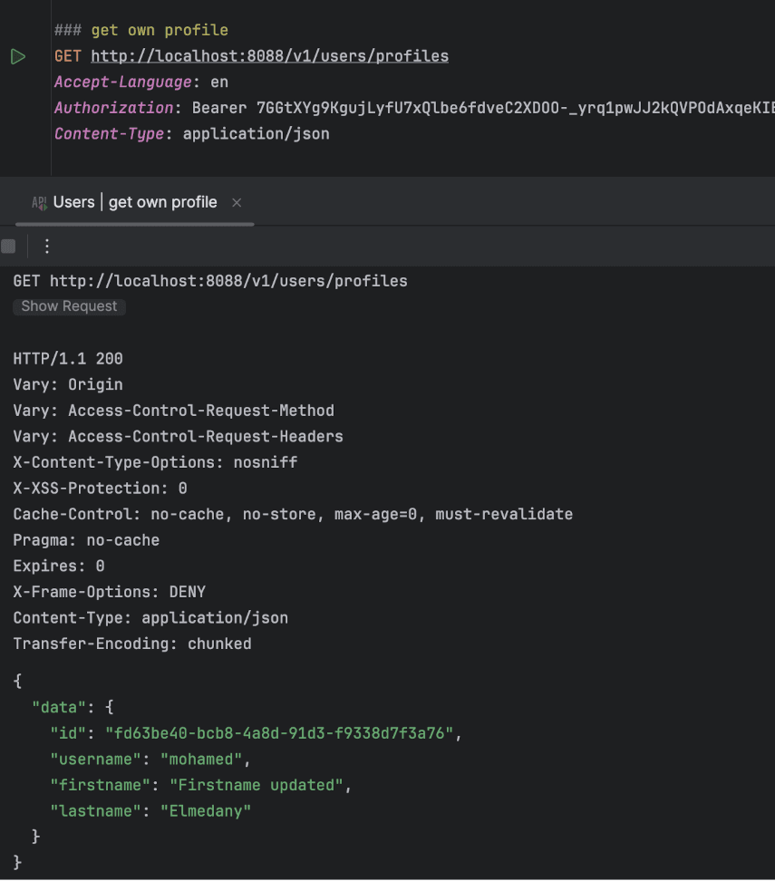Click 'Vary: Access-Control-Request-Headers' header
775x881 pixels.
tap(179, 436)
